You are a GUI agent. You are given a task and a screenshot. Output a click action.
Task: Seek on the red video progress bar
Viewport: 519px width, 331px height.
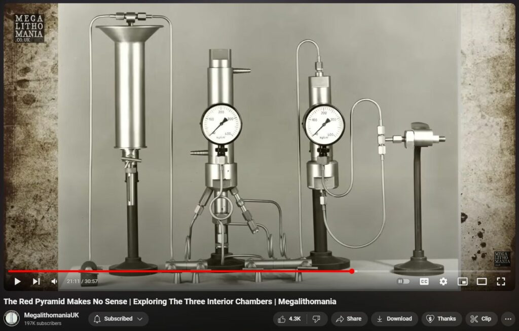[203, 271]
